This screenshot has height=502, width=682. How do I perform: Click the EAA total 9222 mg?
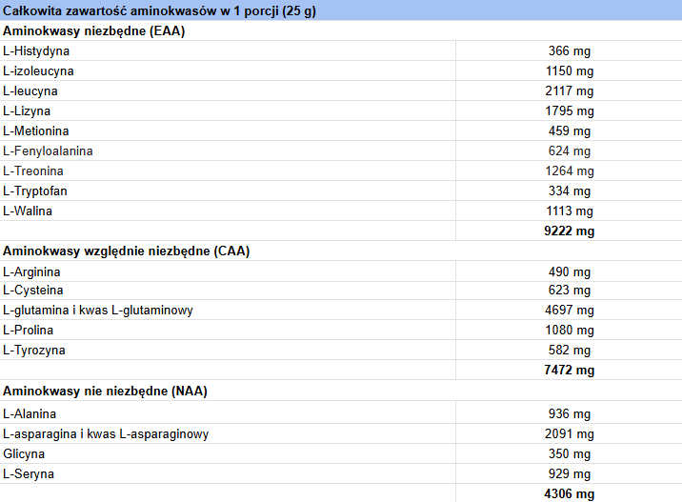click(x=570, y=231)
